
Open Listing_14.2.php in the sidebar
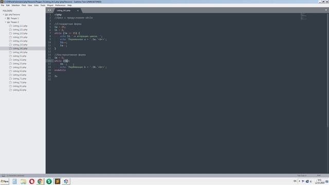click(x=20, y=52)
